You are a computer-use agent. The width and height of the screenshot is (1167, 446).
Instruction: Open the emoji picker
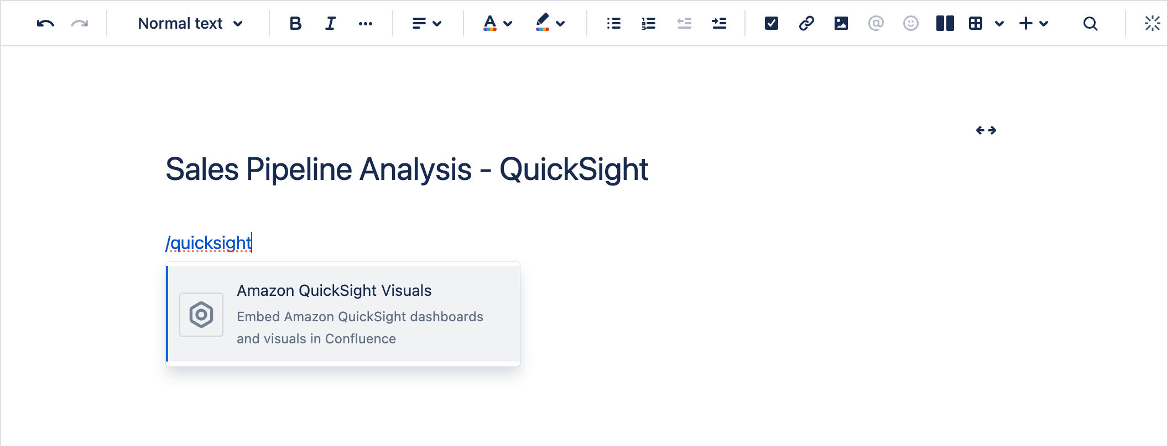[910, 23]
